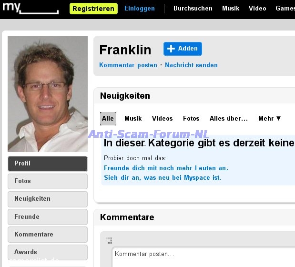The image size is (295, 267).
Task: Click the Nachricht senden link
Action: [191, 65]
